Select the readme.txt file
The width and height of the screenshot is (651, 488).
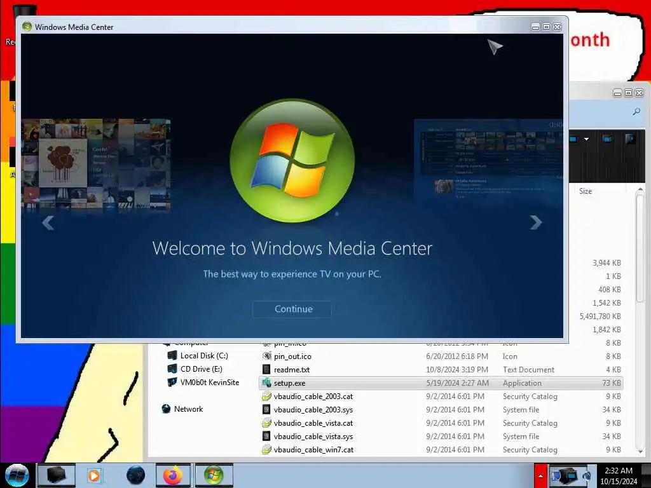(x=292, y=370)
